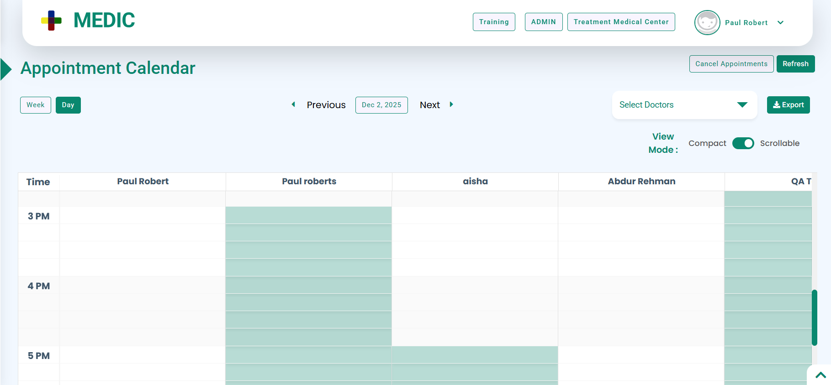This screenshot has height=385, width=831.
Task: Click the 3 PM slot under aisha
Action: pos(475,215)
